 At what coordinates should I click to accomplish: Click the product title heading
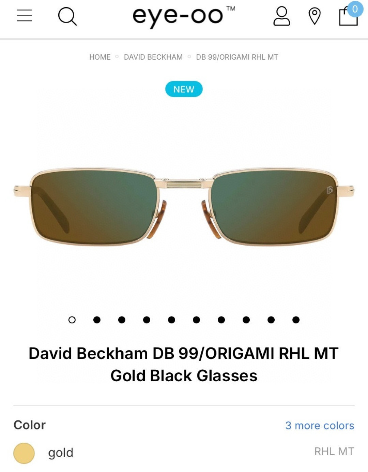click(184, 364)
